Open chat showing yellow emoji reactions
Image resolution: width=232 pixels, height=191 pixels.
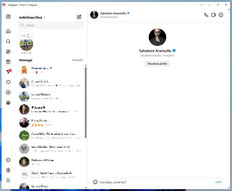(x=51, y=122)
